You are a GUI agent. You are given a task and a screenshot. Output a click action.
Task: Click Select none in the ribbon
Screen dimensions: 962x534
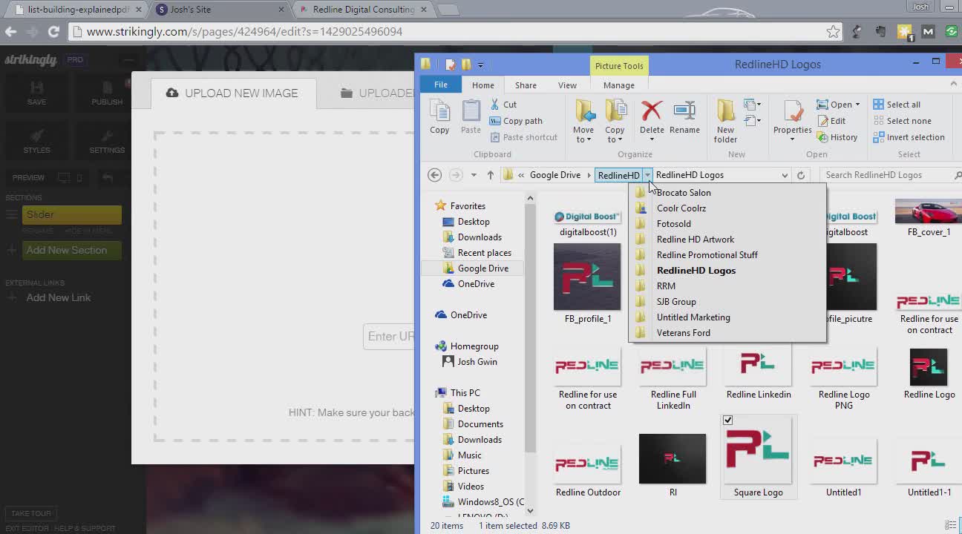tap(902, 121)
